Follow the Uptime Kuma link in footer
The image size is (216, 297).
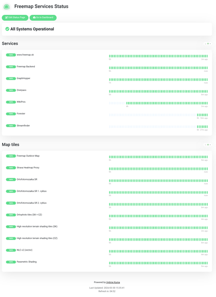pyautogui.click(x=113, y=282)
